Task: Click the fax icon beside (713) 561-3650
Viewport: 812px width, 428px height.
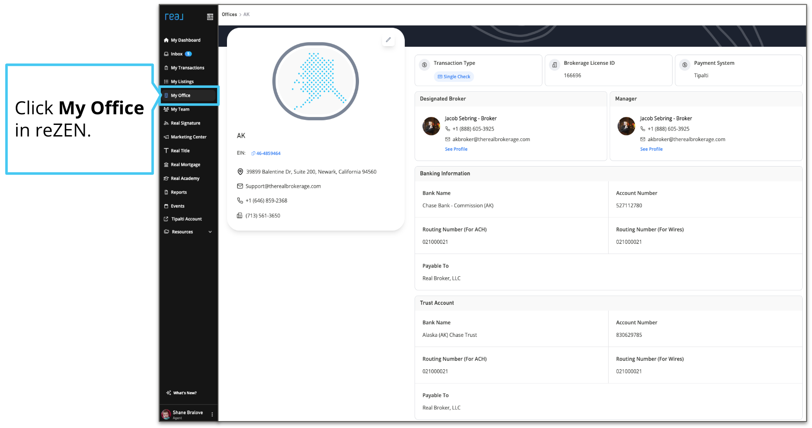Action: click(x=239, y=216)
